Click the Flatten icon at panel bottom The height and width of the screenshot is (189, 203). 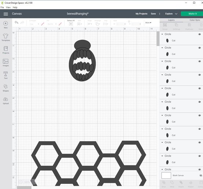pyautogui.click(x=191, y=182)
